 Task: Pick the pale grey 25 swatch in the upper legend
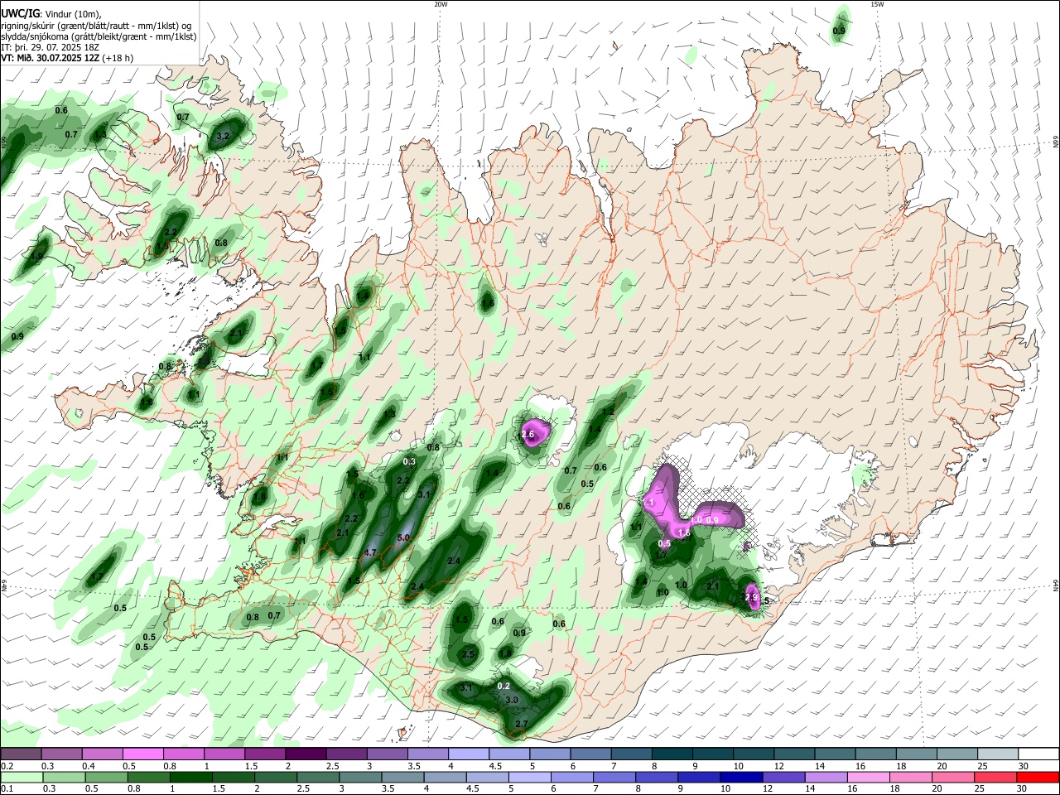[998, 754]
